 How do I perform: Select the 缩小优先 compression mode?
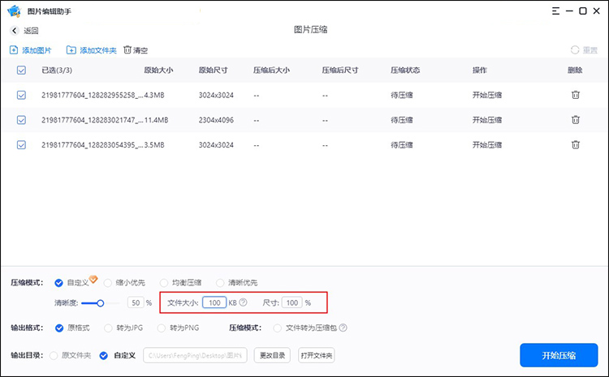click(107, 283)
